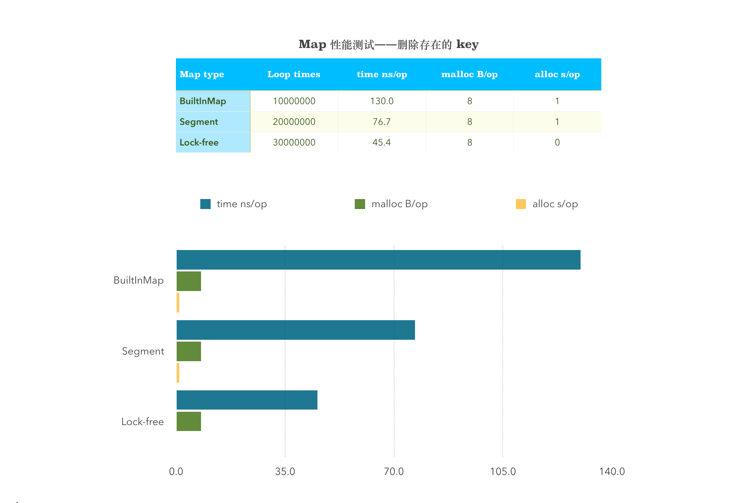755x503 pixels.
Task: Select the 'Loop times' column header
Action: pyautogui.click(x=294, y=74)
